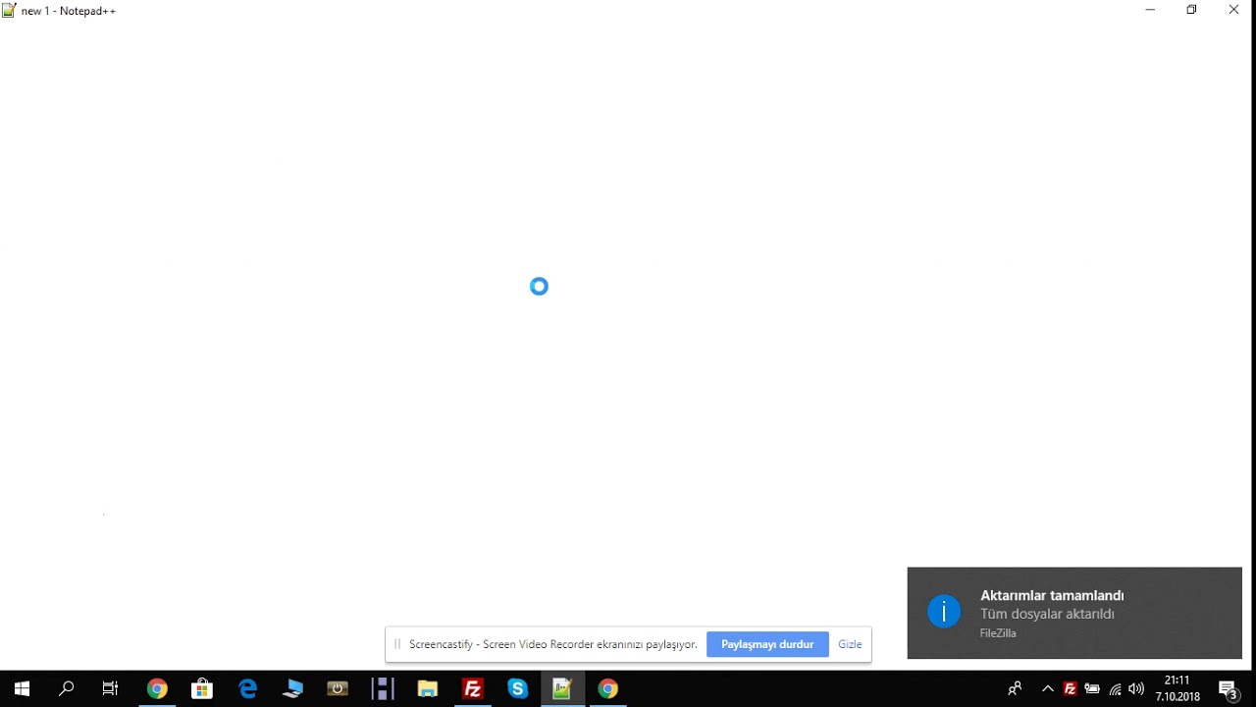Viewport: 1256px width, 707px height.
Task: Open the computer monitor taskbar app
Action: 292,688
